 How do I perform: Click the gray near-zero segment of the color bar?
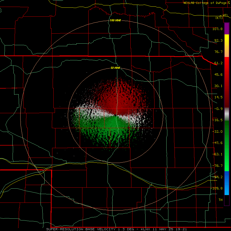coord(227,114)
